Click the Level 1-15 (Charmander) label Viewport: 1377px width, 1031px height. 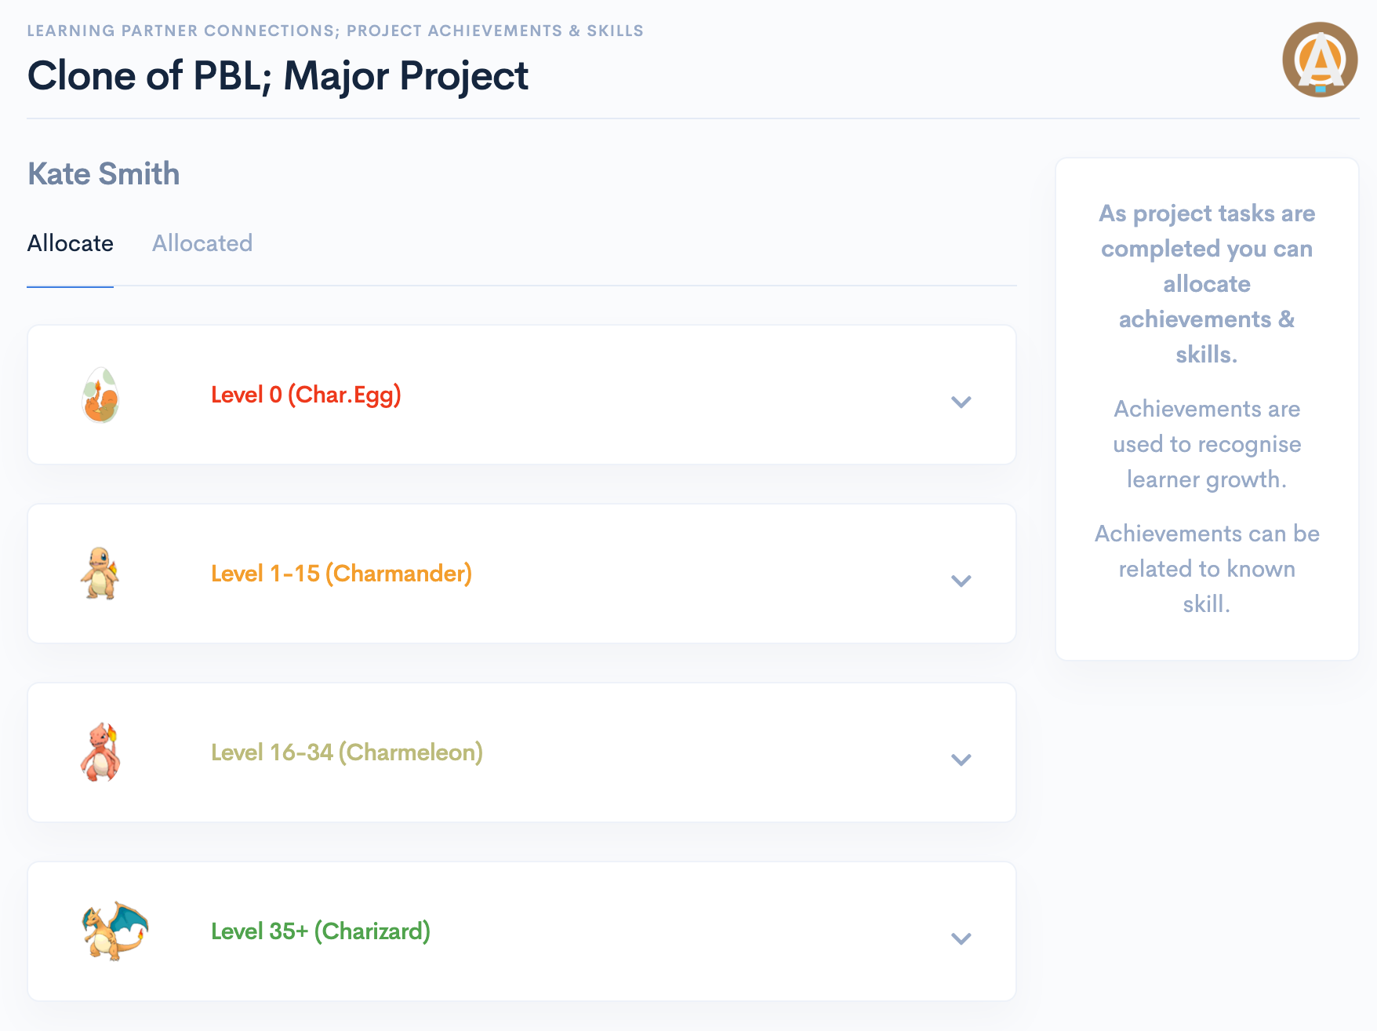click(x=341, y=574)
